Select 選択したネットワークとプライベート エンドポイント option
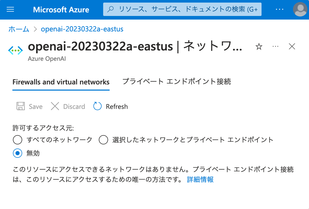309x209 pixels. (x=103, y=140)
